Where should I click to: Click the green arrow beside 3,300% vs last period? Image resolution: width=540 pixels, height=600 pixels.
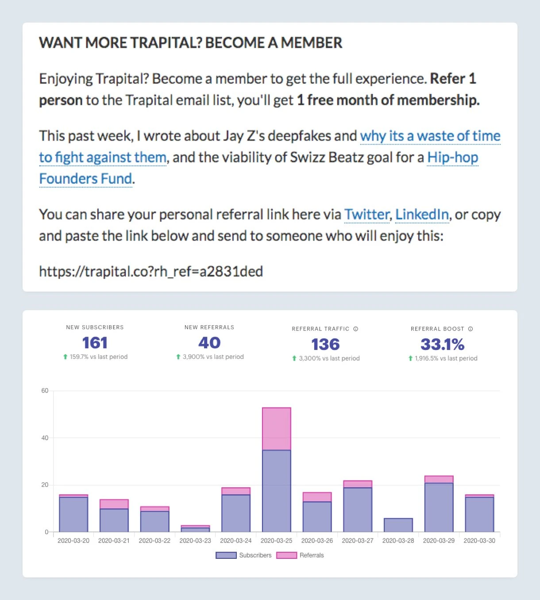coord(294,358)
